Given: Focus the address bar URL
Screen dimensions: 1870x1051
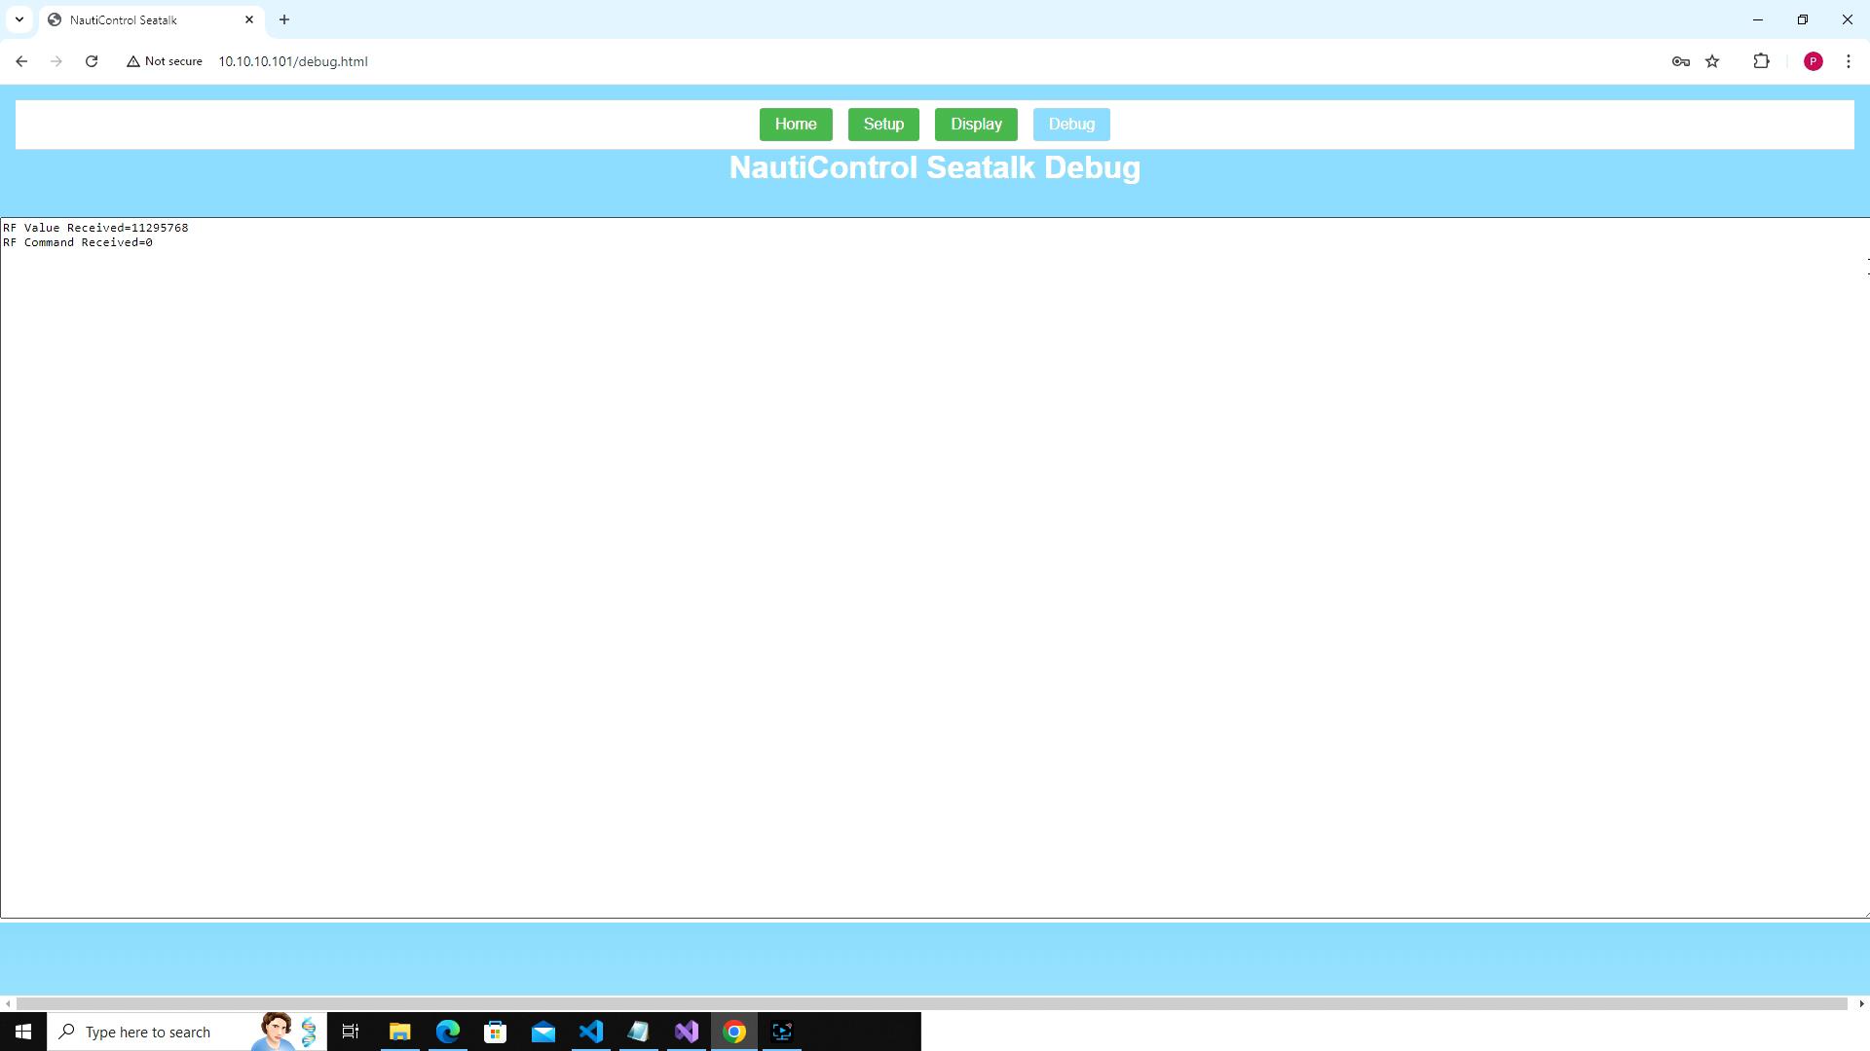Looking at the screenshot, I should (x=293, y=61).
